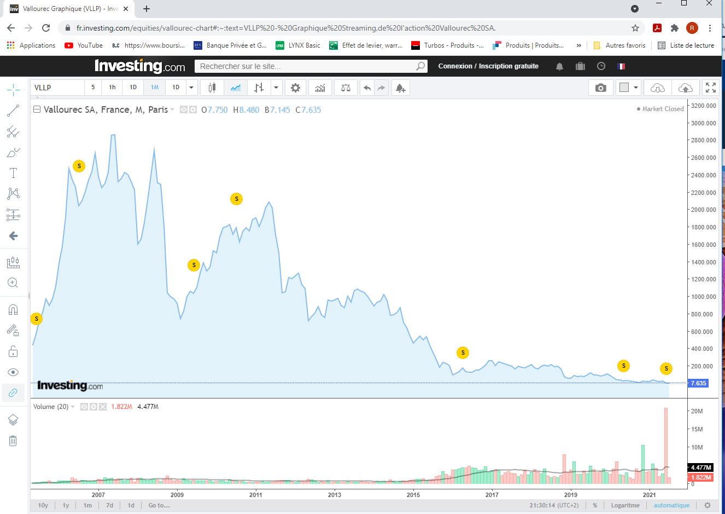Click the back arrow icon in sidebar
The image size is (725, 514).
click(x=13, y=236)
